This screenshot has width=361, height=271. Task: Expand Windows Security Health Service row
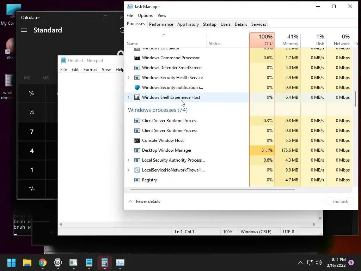pyautogui.click(x=128, y=78)
